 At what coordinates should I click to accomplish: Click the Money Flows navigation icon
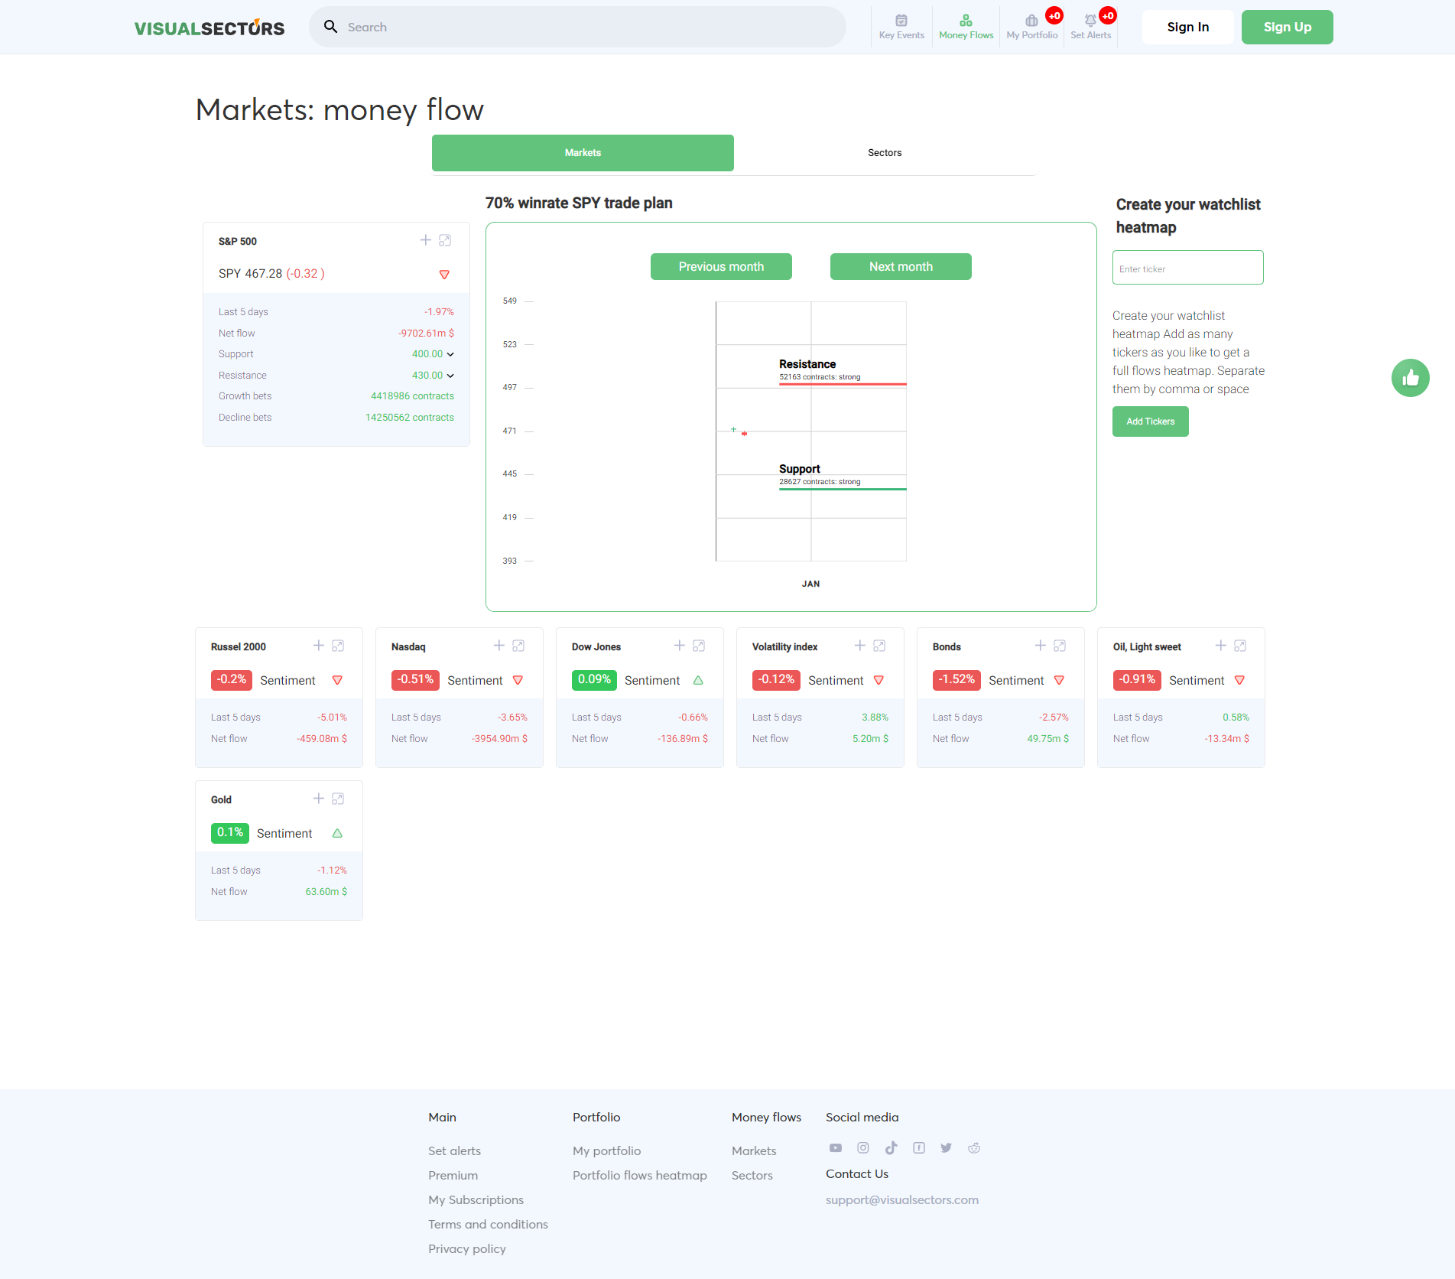pyautogui.click(x=966, y=21)
